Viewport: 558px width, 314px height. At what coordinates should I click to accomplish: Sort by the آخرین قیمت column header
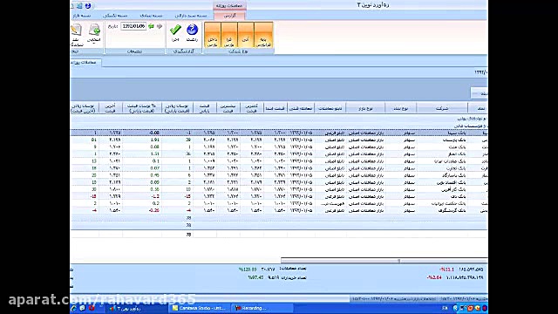point(111,108)
